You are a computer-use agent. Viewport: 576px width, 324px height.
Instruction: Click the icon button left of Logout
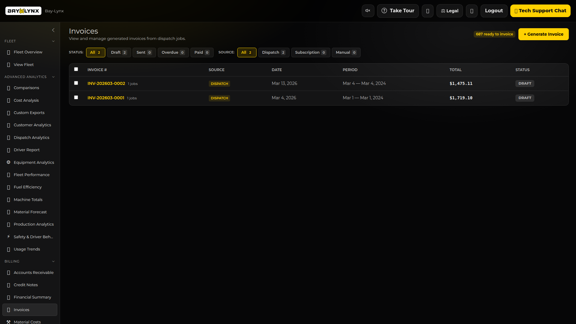472,11
